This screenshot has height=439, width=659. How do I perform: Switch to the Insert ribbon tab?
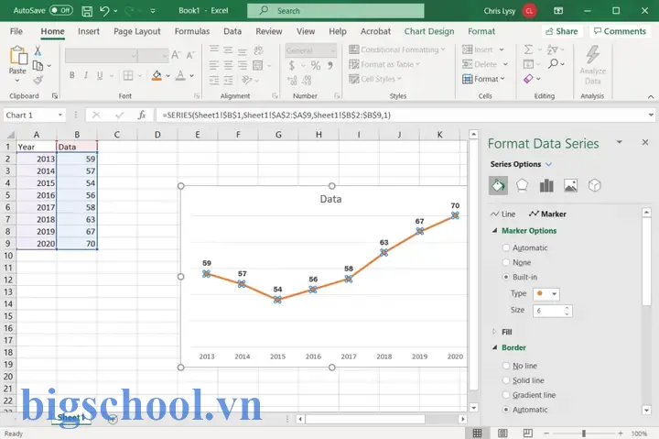(x=89, y=31)
